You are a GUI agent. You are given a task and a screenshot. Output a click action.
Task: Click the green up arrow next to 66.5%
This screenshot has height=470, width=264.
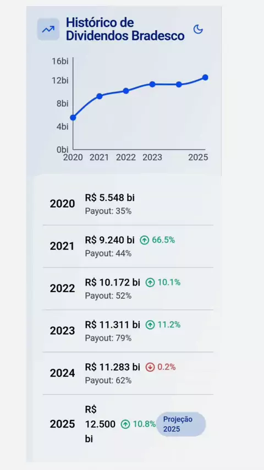(x=145, y=240)
